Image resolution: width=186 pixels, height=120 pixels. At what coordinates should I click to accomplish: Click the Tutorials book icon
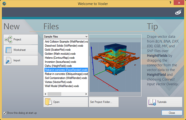(x=152, y=102)
